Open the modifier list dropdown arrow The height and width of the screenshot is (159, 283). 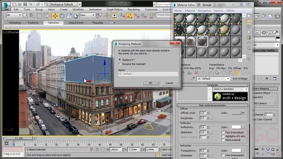(277, 45)
